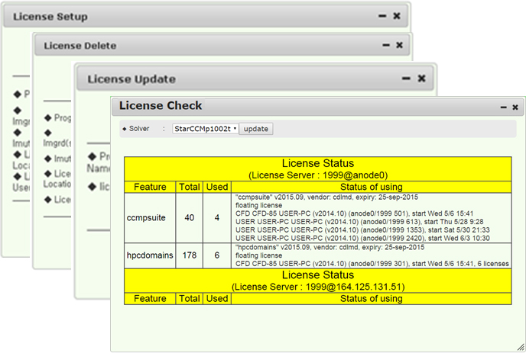
Task: Click usage line starting Wed 6/3 10:30
Action: [x=362, y=239]
